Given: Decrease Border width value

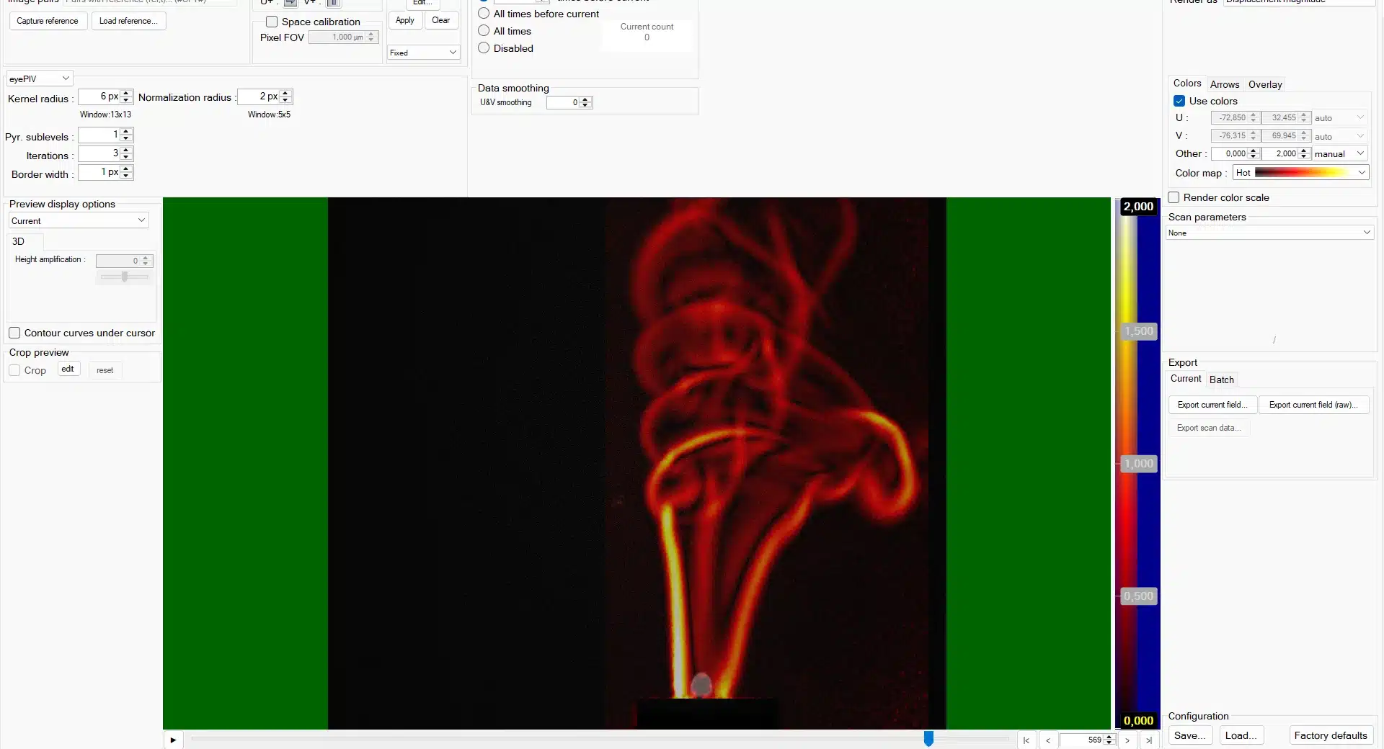Looking at the screenshot, I should pyautogui.click(x=127, y=176).
